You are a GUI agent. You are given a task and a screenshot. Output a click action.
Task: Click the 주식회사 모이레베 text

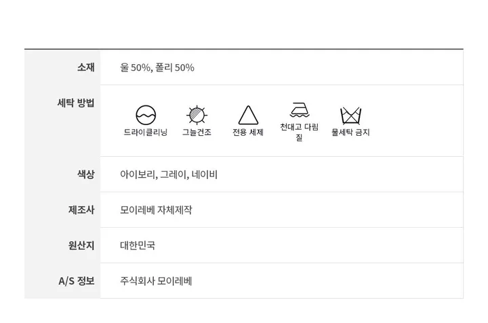tap(156, 280)
